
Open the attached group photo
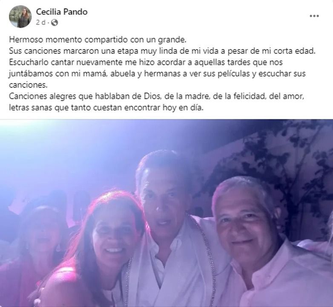(166, 213)
